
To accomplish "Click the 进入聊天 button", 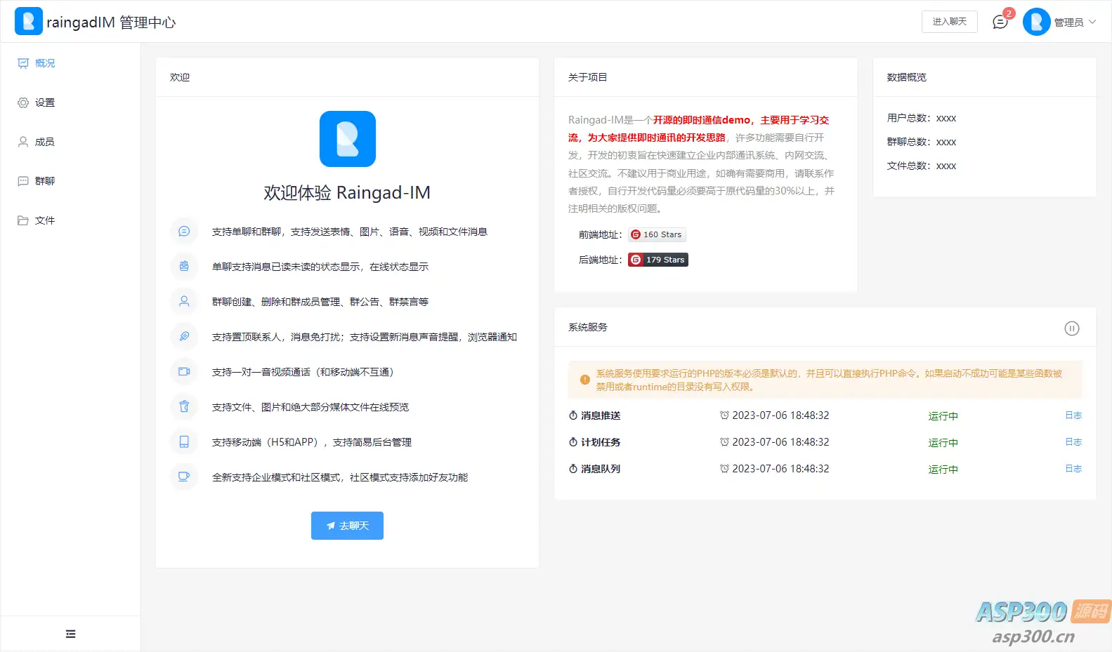I will (x=949, y=22).
